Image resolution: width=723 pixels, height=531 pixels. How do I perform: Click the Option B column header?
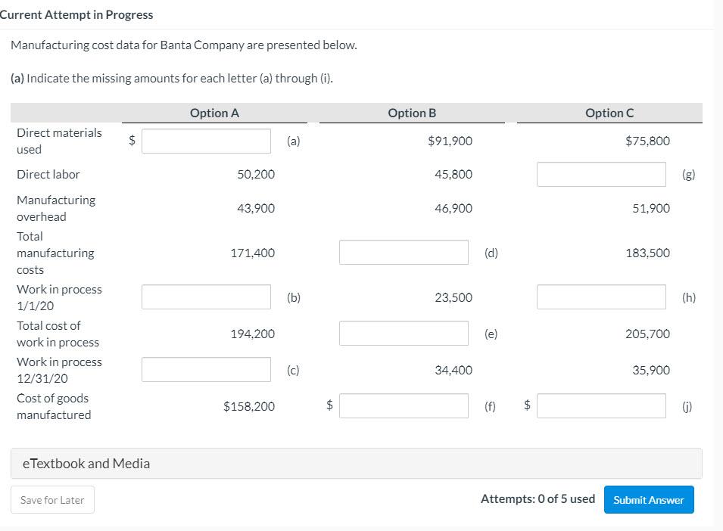(412, 113)
